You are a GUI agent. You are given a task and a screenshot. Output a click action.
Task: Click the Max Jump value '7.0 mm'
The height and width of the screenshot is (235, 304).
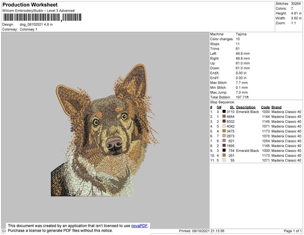click(x=242, y=92)
